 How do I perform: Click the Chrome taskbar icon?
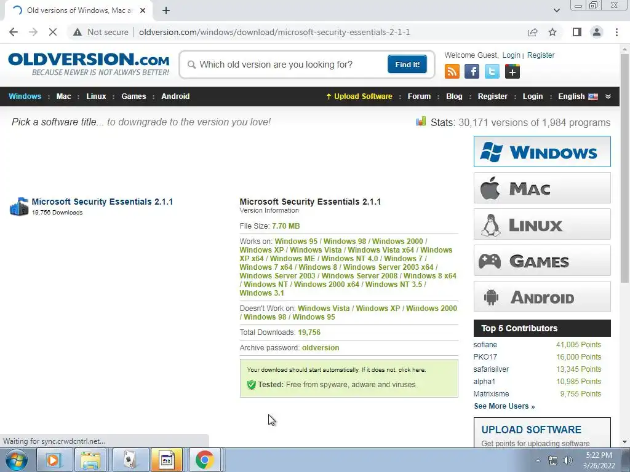[x=204, y=460]
